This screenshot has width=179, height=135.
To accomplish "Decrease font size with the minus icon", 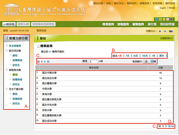I will [x=164, y=31].
